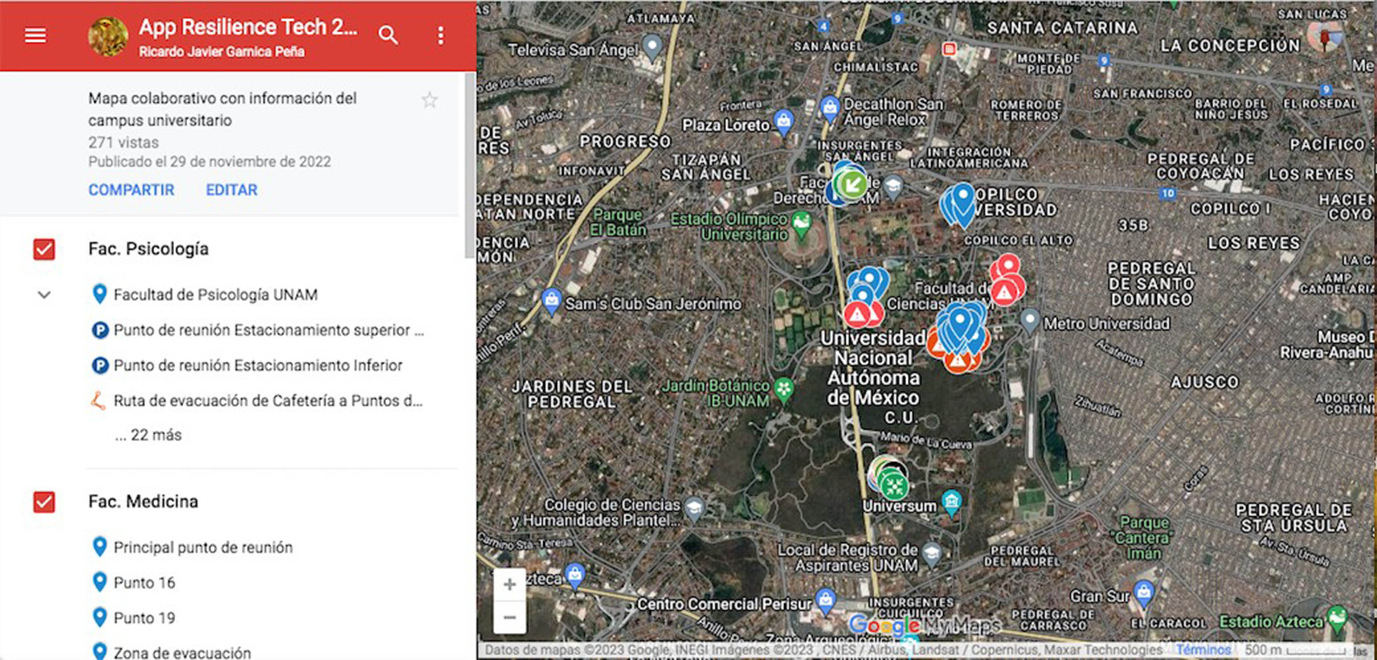Click the '271 vistas' view count text

(124, 142)
